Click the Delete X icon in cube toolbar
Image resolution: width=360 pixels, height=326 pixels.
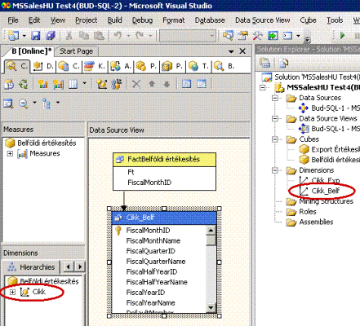click(x=136, y=84)
